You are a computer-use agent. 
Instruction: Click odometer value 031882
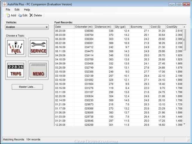tap(89, 80)
